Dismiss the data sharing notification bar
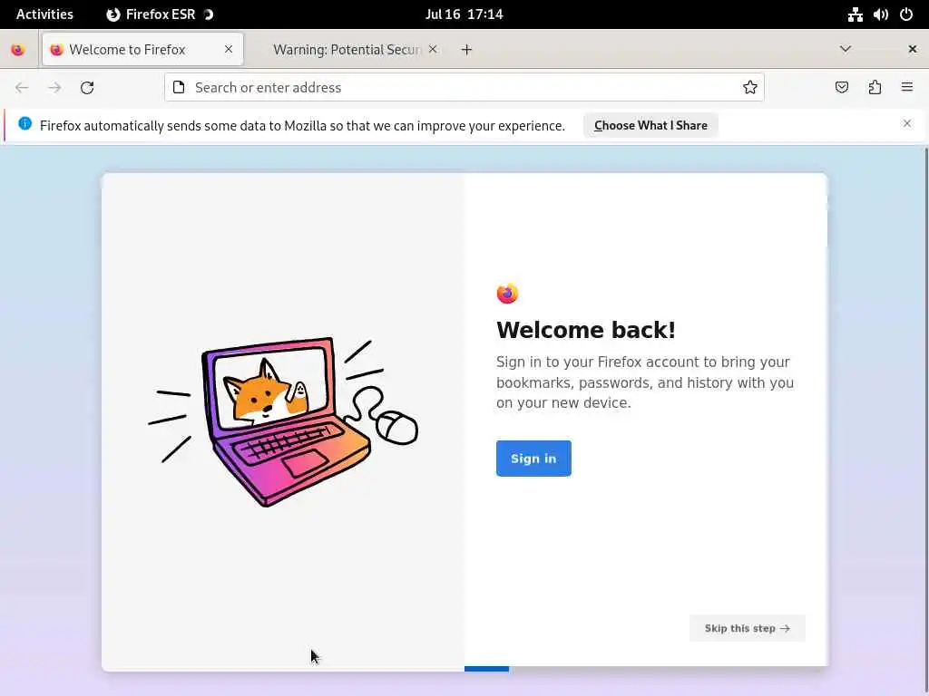The width and height of the screenshot is (929, 696). (x=907, y=123)
